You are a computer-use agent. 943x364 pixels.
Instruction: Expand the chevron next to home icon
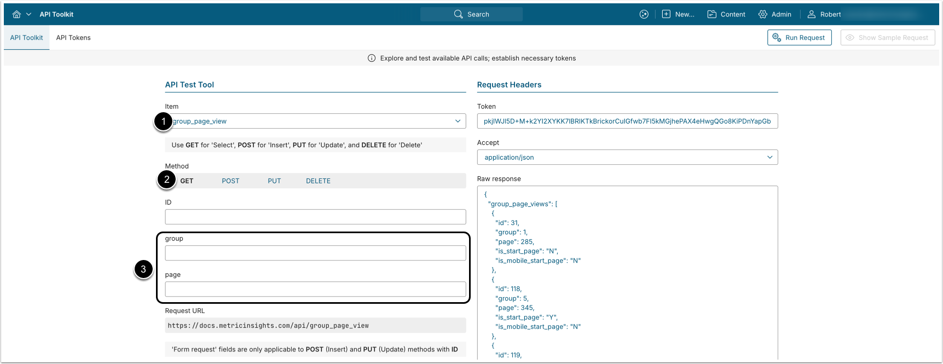(29, 14)
